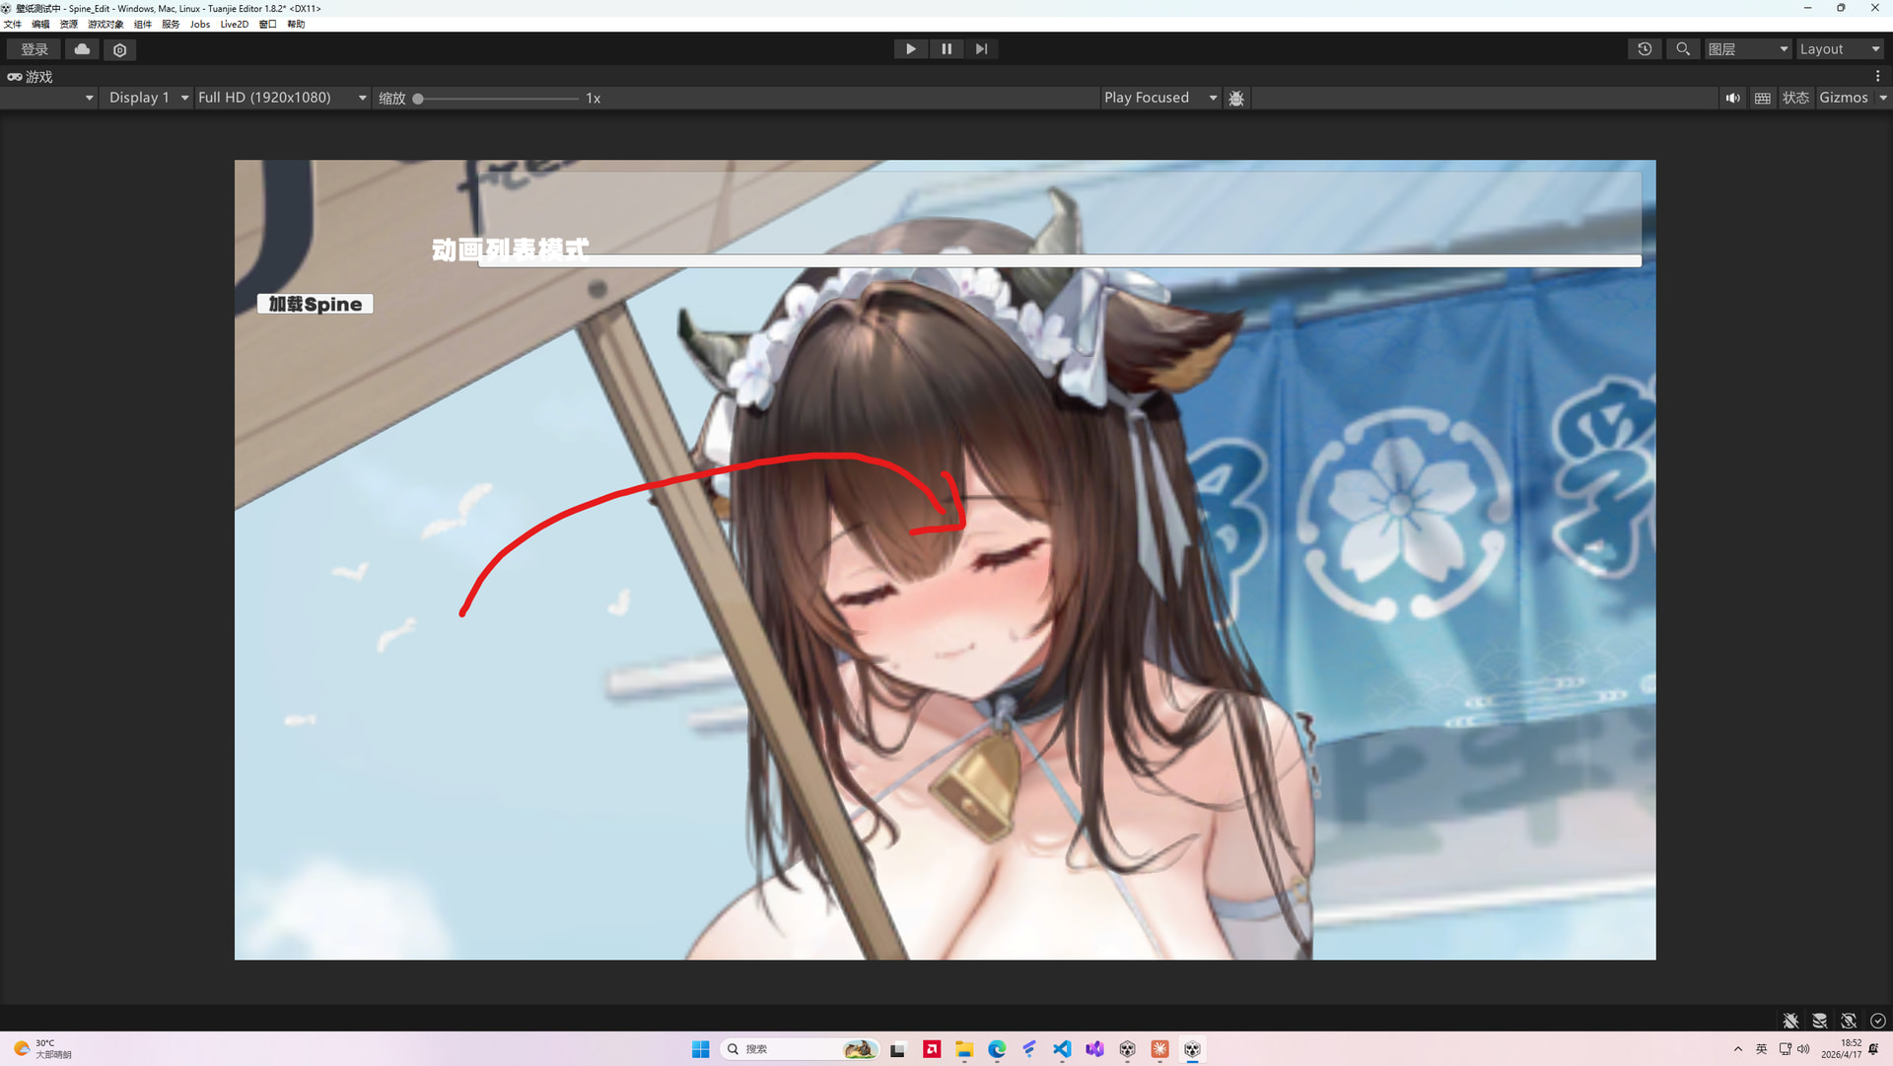Click the frame debugger bug icon
The height and width of the screenshot is (1066, 1893).
point(1236,98)
